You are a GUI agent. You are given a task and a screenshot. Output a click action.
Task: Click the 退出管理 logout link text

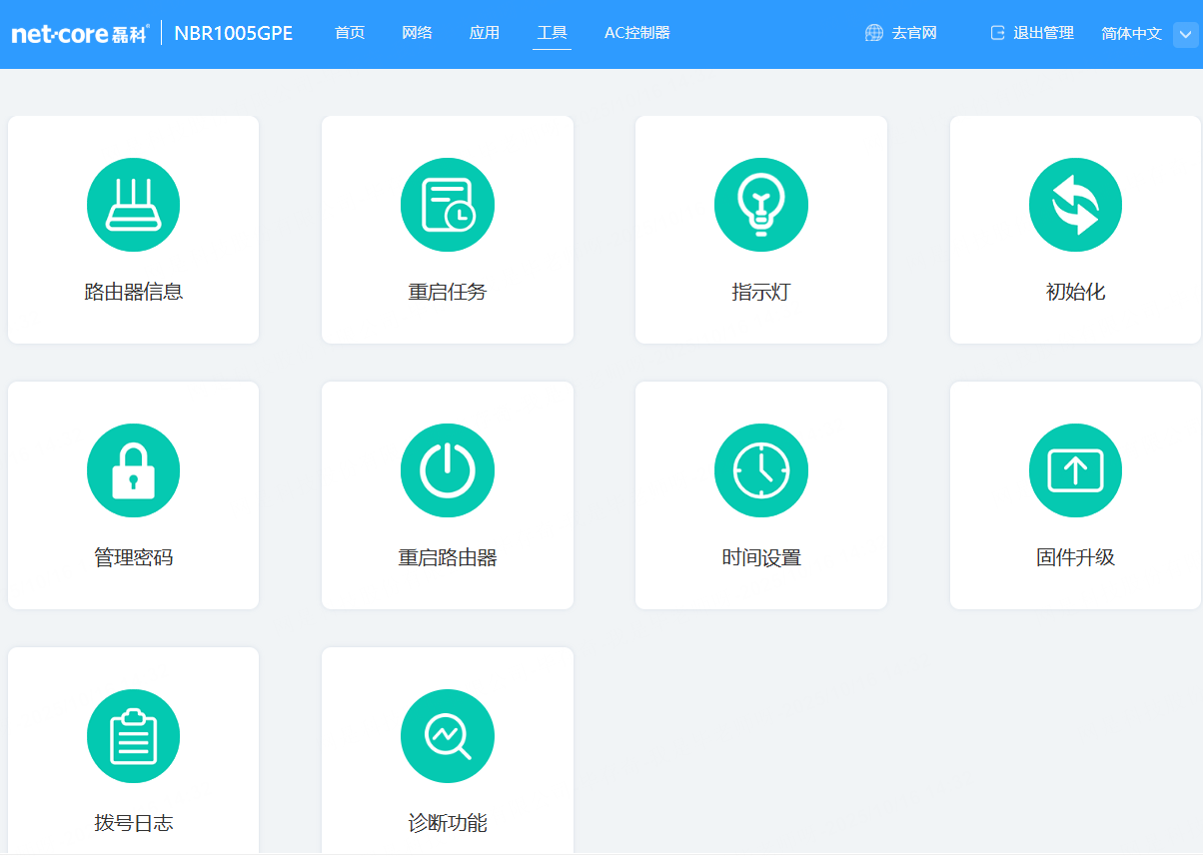coord(1043,33)
